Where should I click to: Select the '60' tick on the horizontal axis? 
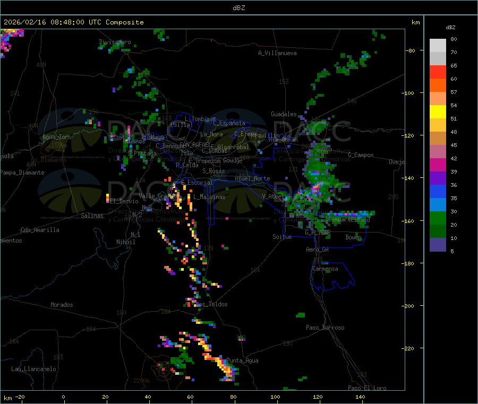click(x=190, y=397)
